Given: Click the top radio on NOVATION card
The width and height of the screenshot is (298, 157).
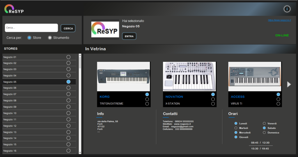Looking at the screenshot, I should tap(213, 94).
